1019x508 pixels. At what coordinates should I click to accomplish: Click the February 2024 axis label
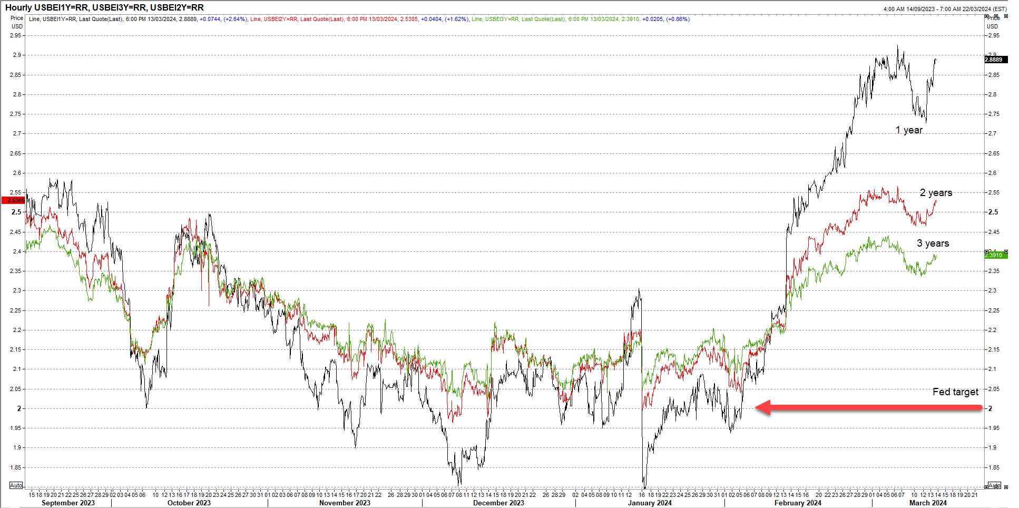coord(798,503)
